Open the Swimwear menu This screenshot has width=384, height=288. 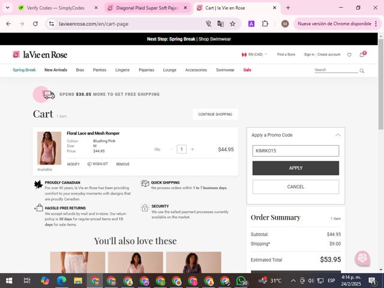(225, 70)
